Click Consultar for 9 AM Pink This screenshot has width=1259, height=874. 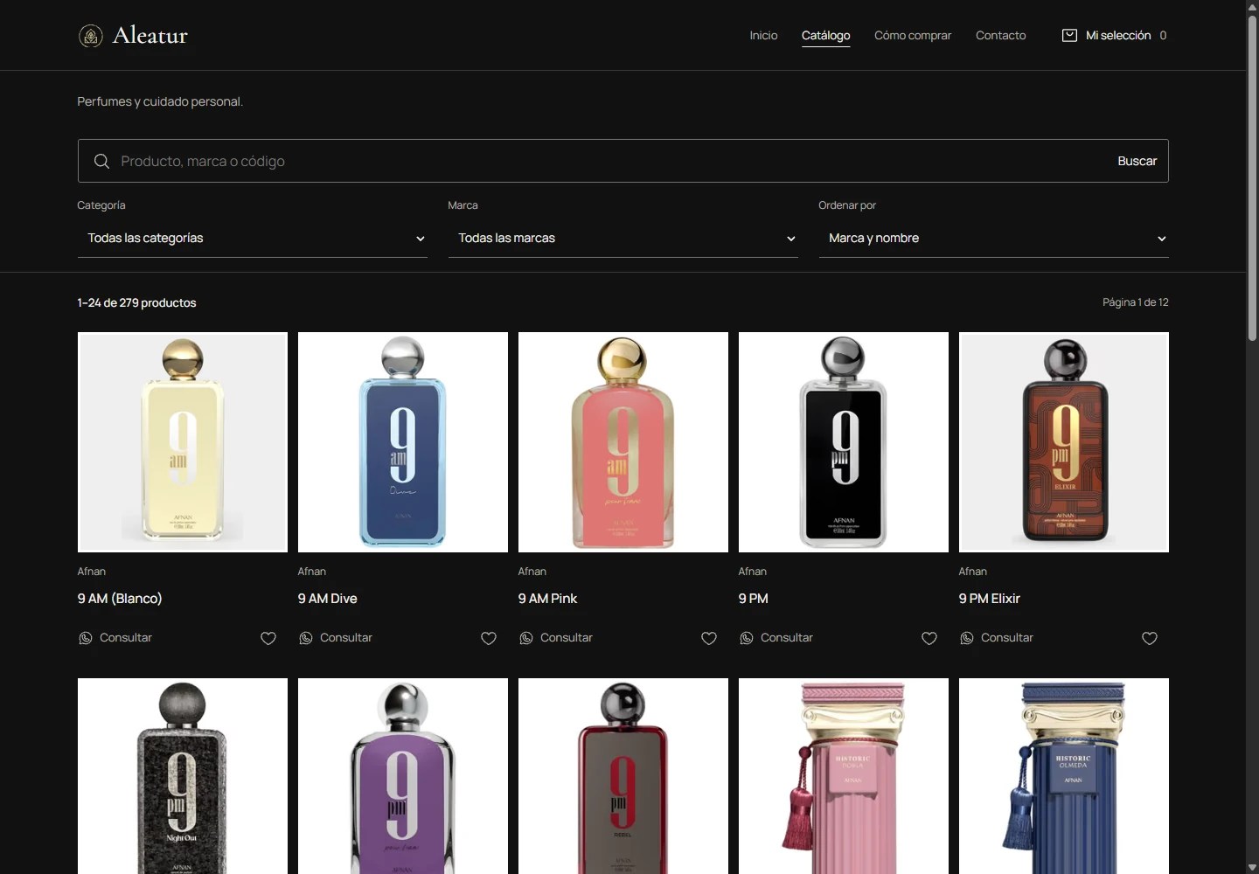[556, 638]
